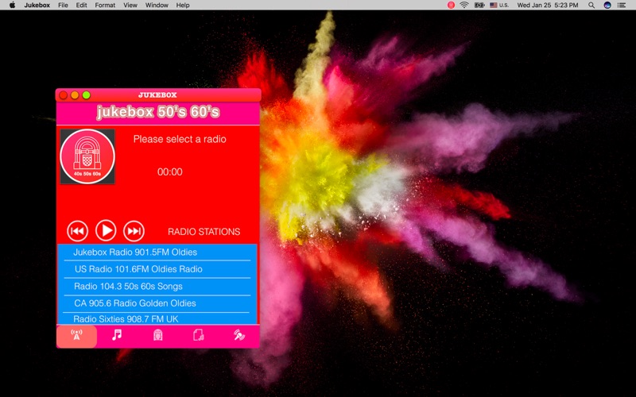The image size is (636, 397).
Task: Switch to the music note tab
Action: (117, 335)
